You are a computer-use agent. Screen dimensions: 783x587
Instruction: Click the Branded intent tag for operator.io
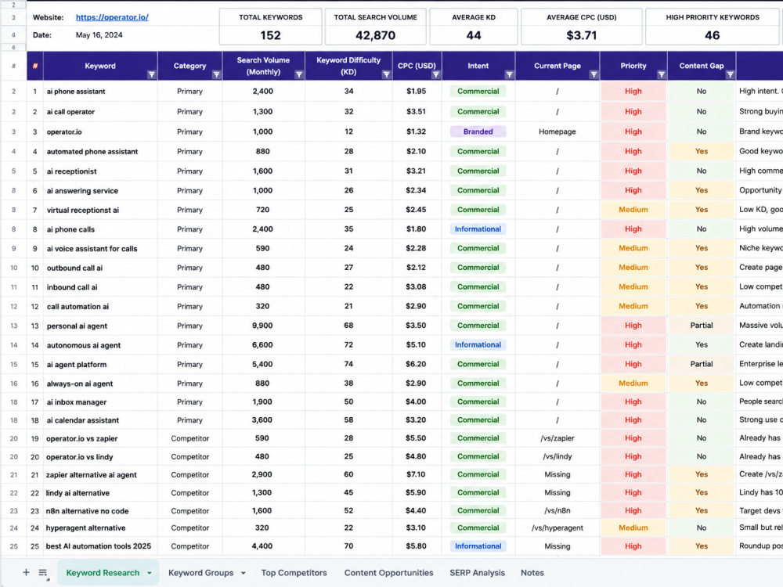click(x=478, y=131)
